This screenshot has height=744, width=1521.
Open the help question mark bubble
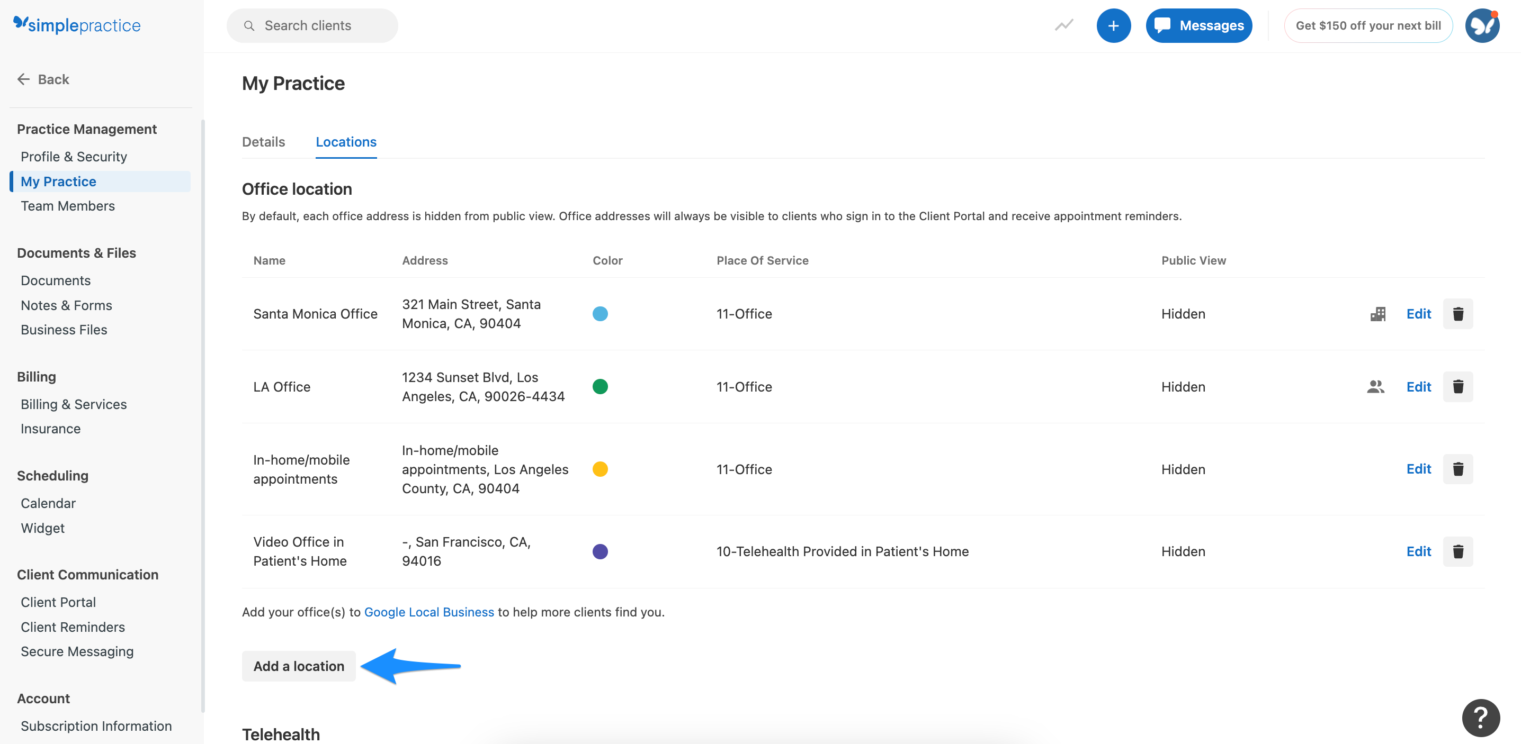(1480, 718)
